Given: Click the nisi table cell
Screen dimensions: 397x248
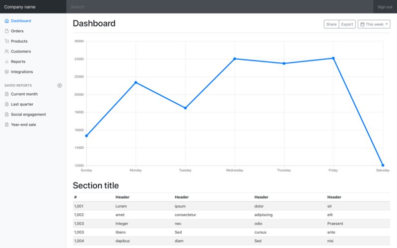Looking at the screenshot, I should [x=330, y=241].
